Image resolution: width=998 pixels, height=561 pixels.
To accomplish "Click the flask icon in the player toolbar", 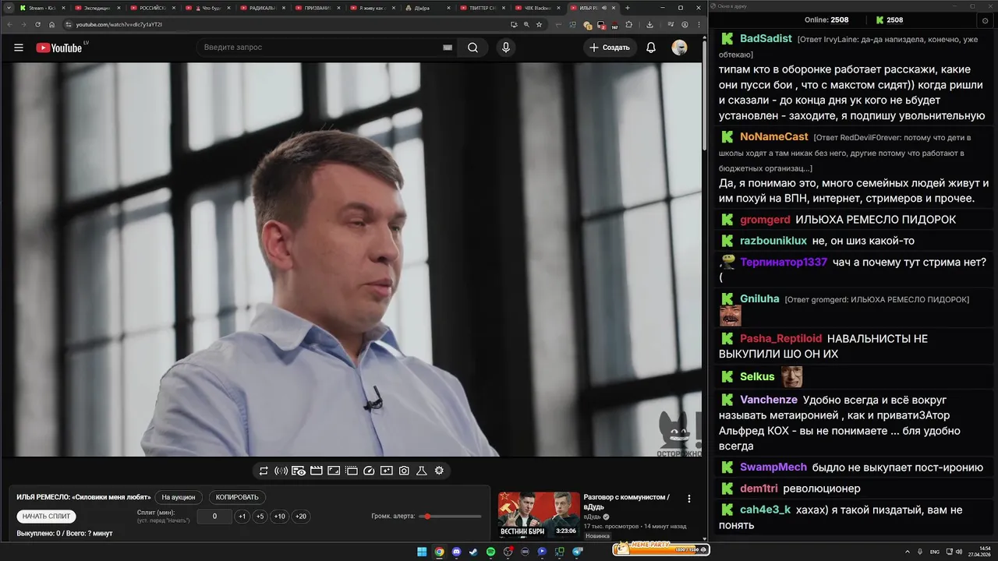I will 422,471.
